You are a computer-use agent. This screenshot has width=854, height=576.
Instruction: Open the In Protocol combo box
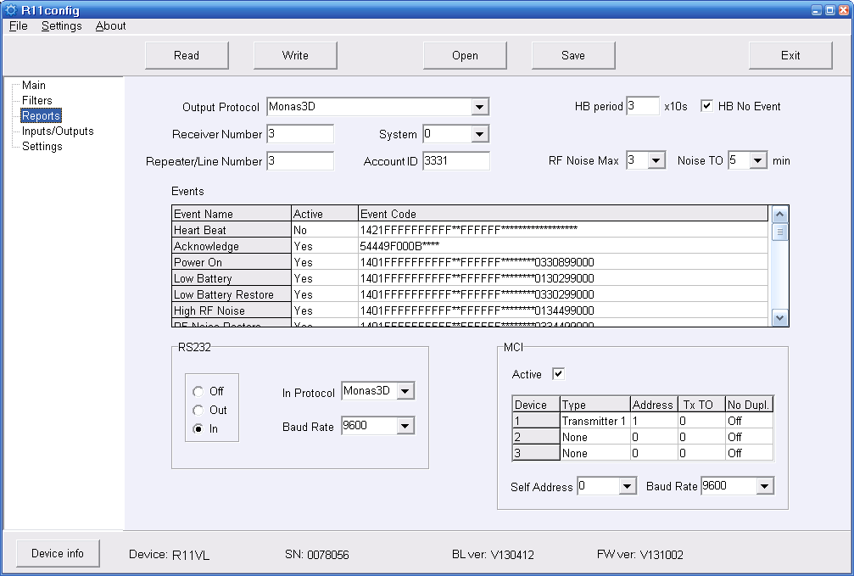tap(405, 391)
